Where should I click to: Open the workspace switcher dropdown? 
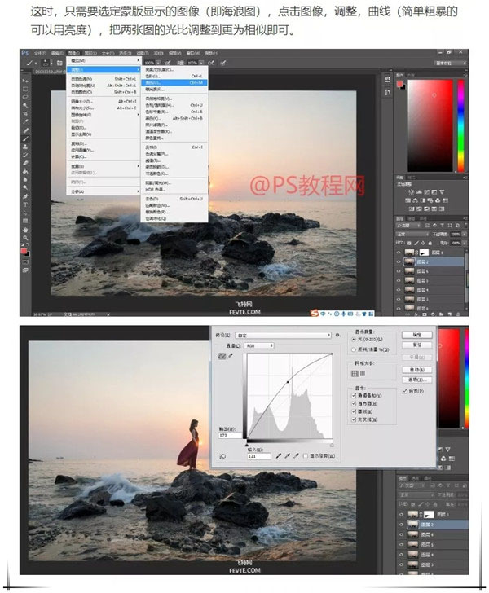point(452,64)
